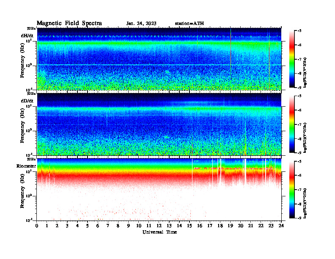This screenshot has height=259, width=335.
Task: Click the 10^-1 frequency tick of the Riometer panel
Action: [29, 220]
